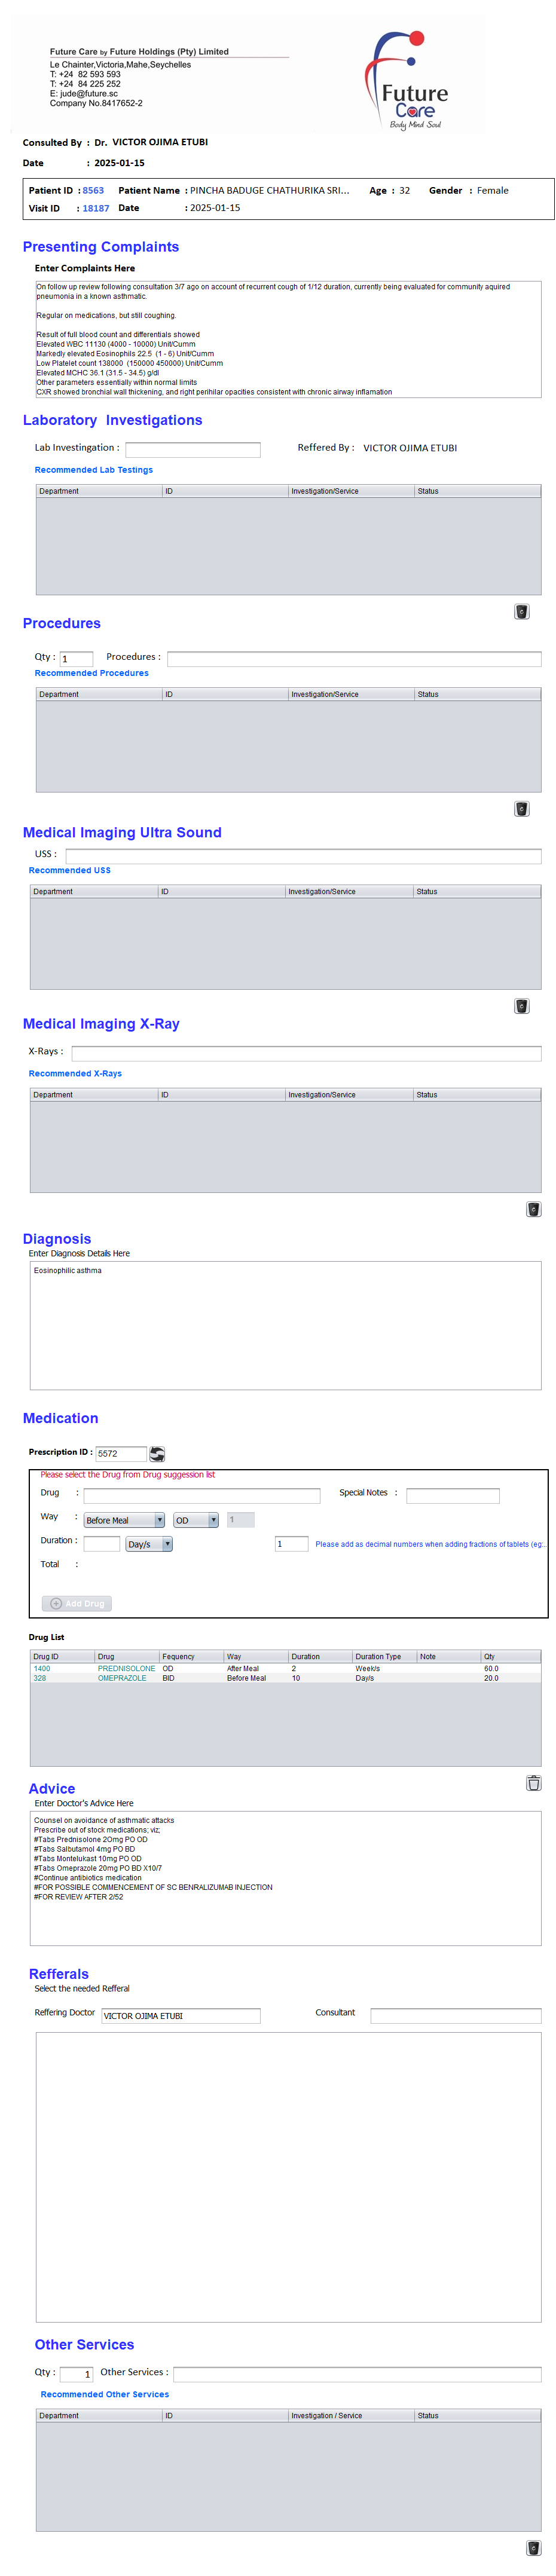This screenshot has width=556, height=2576.
Task: Click delete icon under X-Ray table
Action: tap(533, 1209)
